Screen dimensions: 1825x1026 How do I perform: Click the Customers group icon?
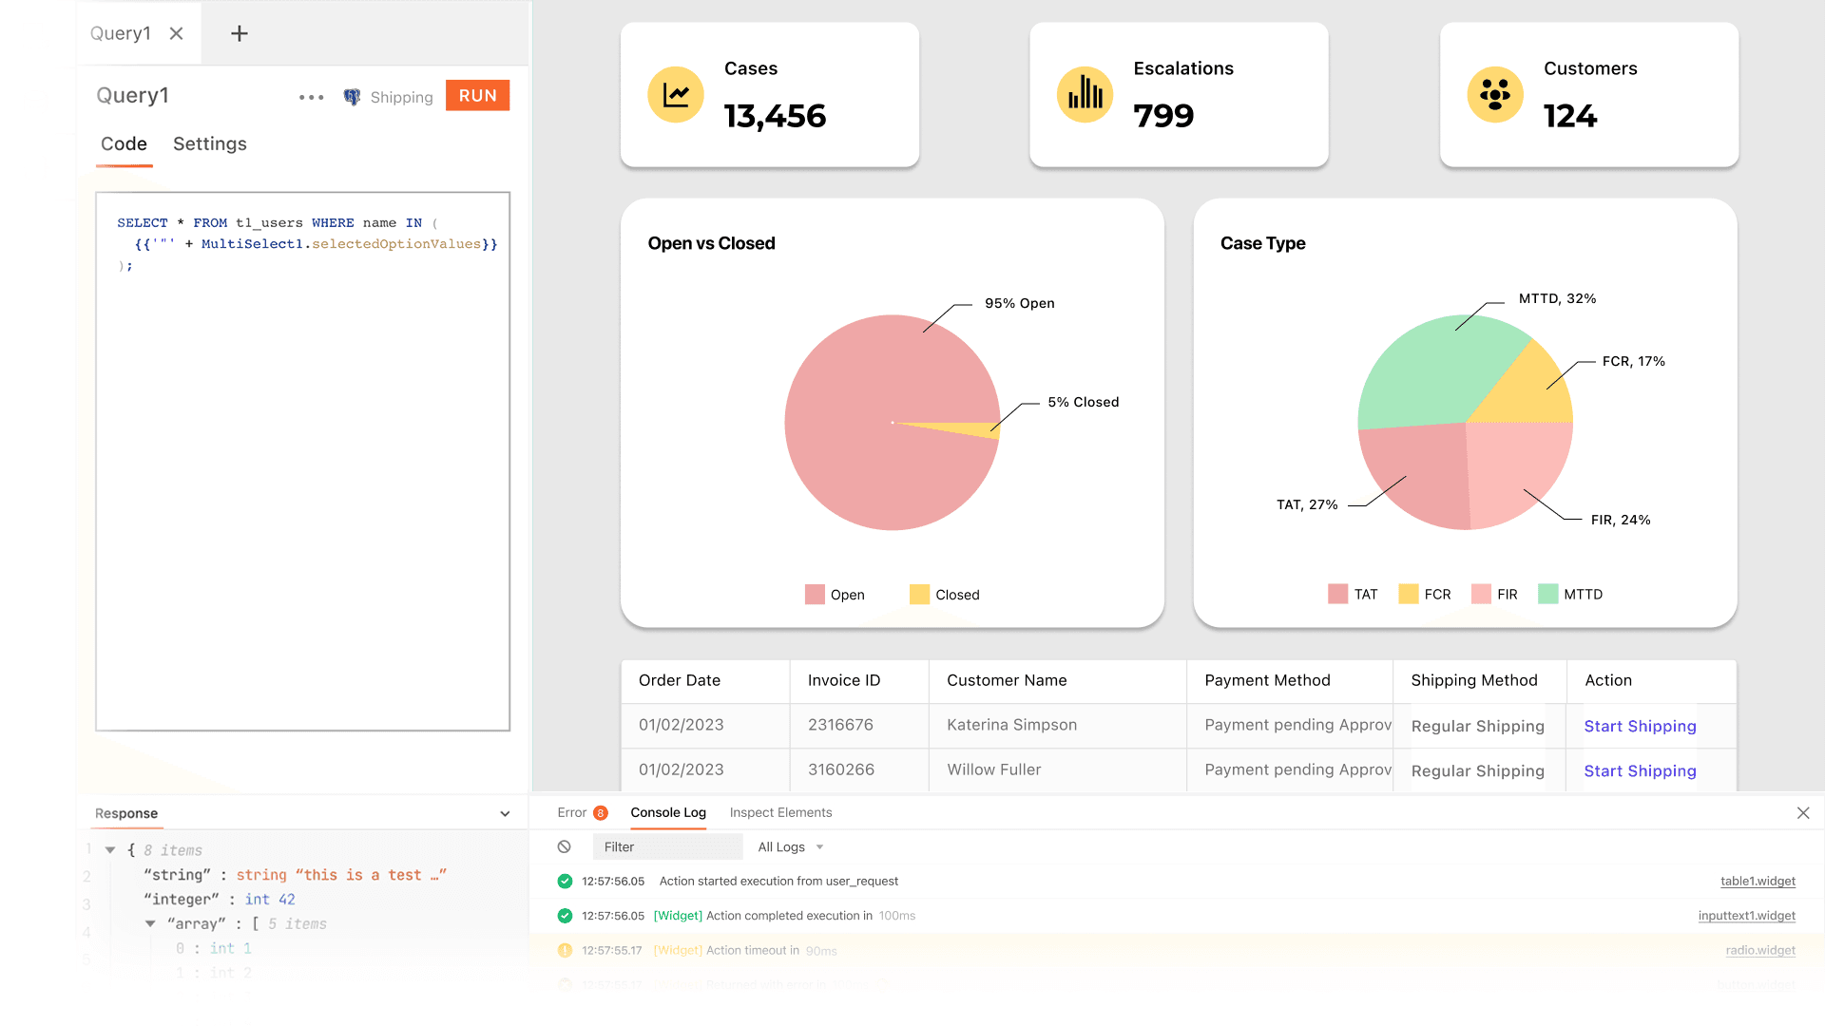[1495, 94]
